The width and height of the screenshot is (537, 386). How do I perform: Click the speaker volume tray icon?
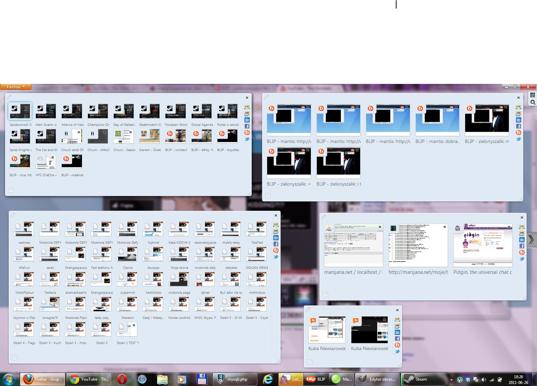(484, 380)
